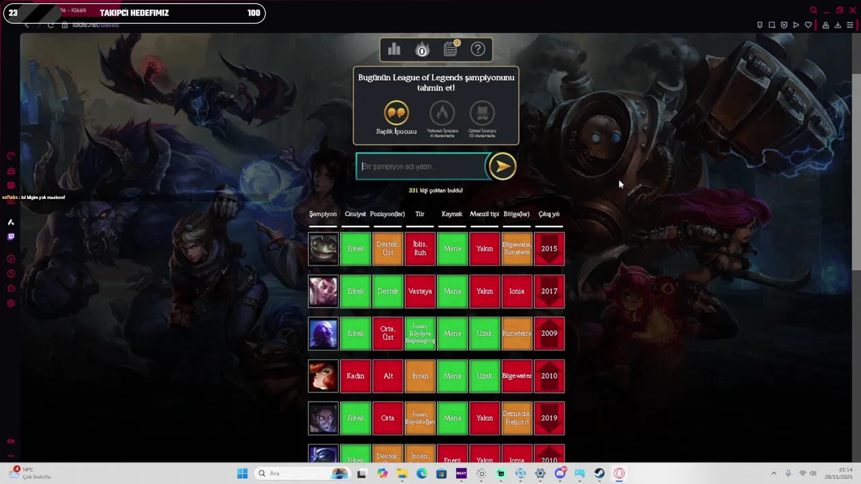Click the Çıkış yılı column header
The height and width of the screenshot is (484, 861).
pyautogui.click(x=549, y=214)
